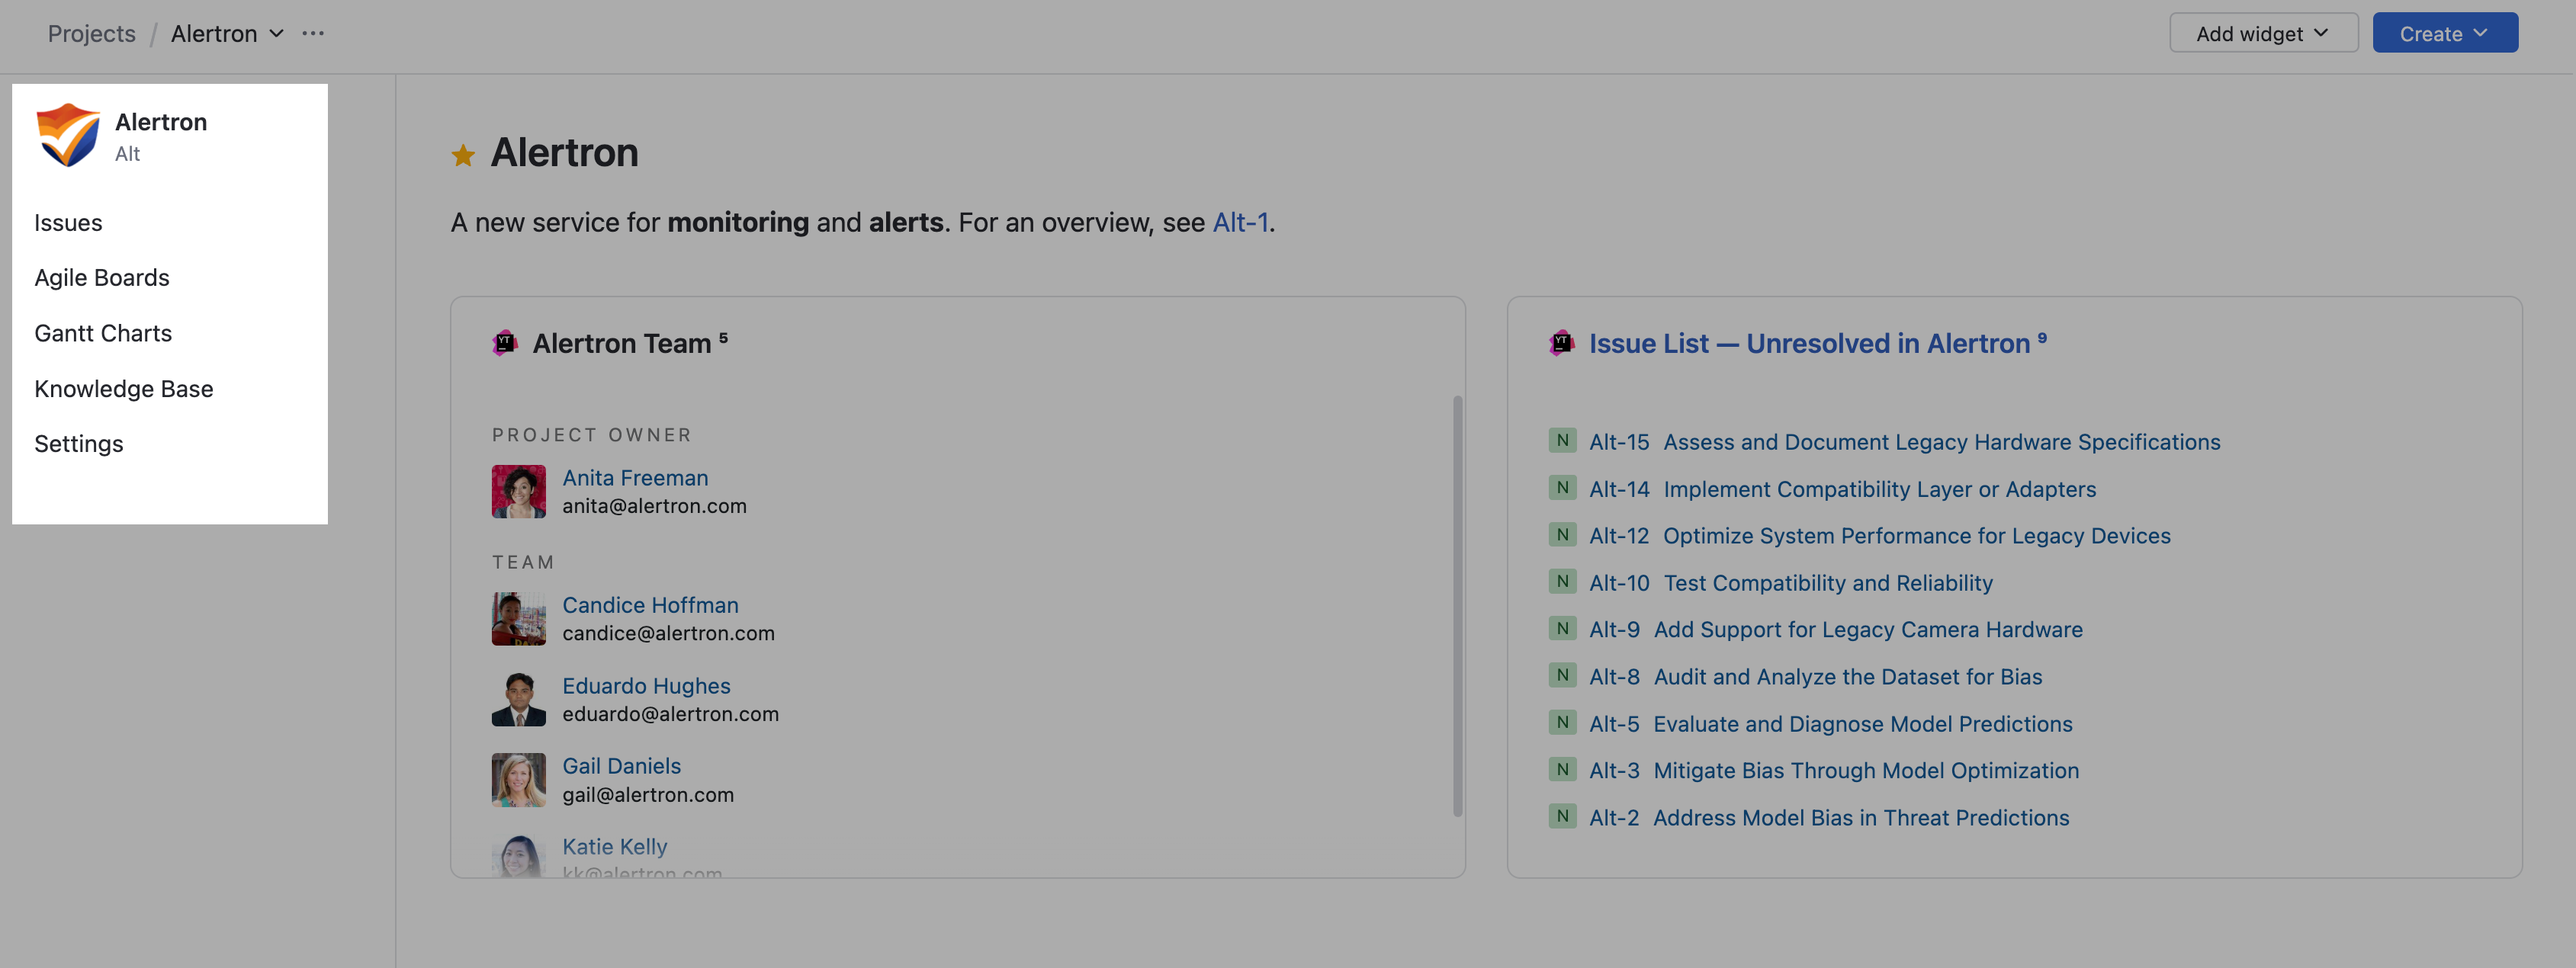Screen dimensions: 2576x968
Task: Click the N priority icon for Alt-15
Action: coord(1563,441)
